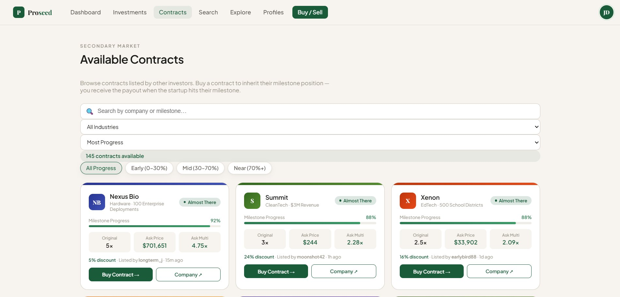Filter by Near (70%+) progress

pyautogui.click(x=250, y=168)
